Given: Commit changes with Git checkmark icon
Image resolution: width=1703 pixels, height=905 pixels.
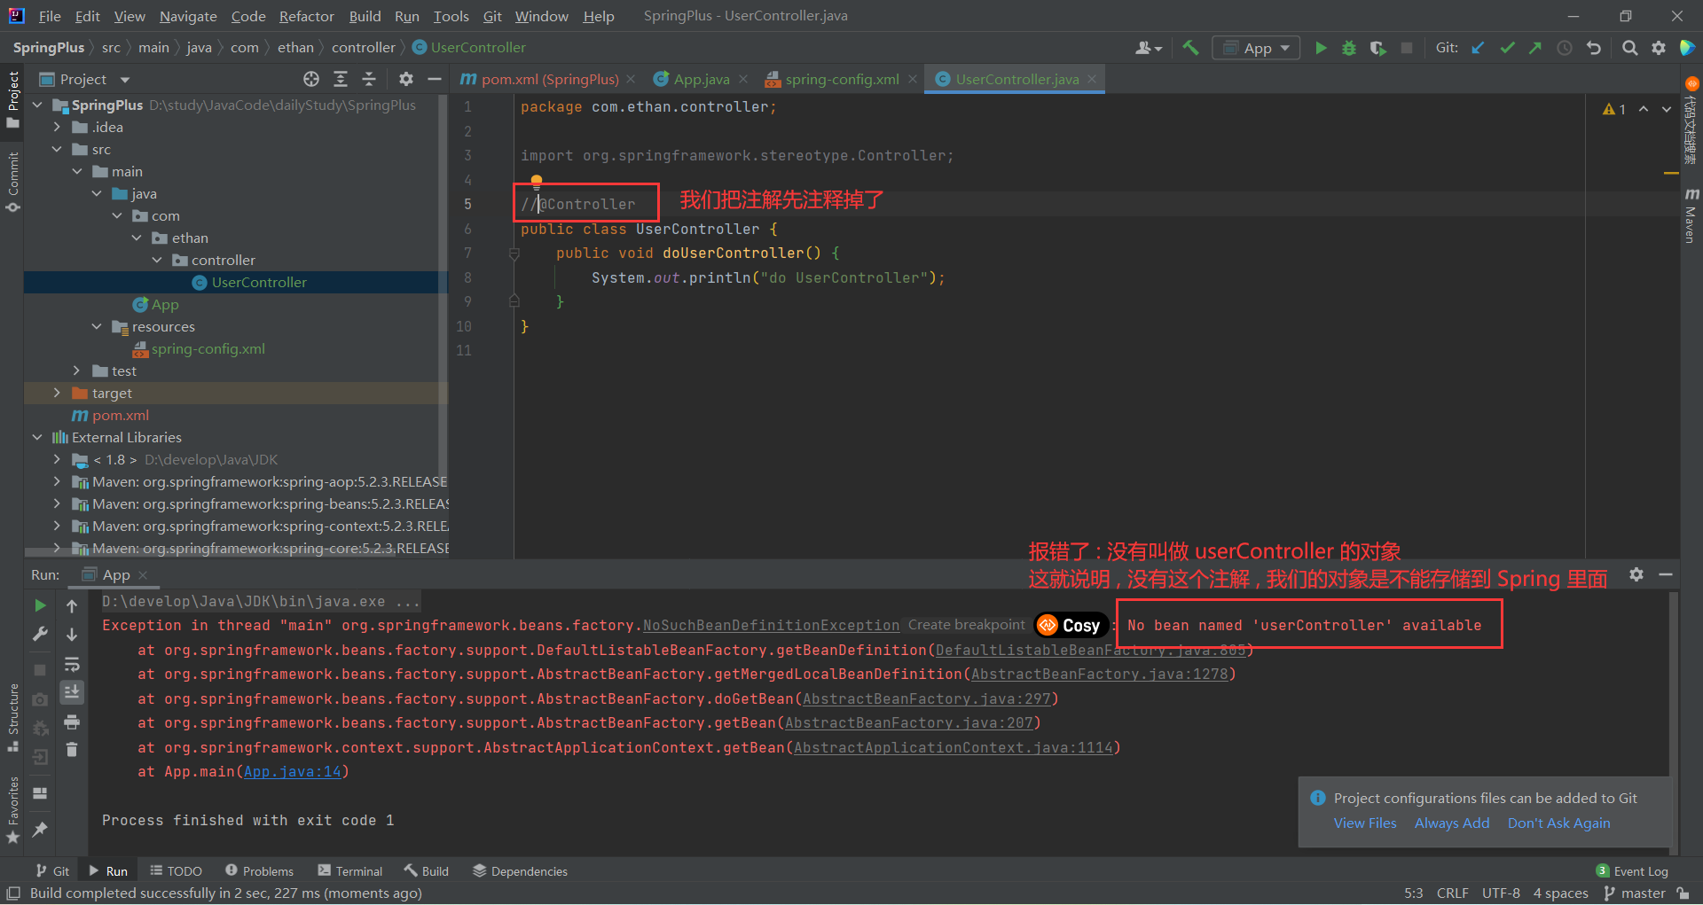Looking at the screenshot, I should coord(1507,48).
